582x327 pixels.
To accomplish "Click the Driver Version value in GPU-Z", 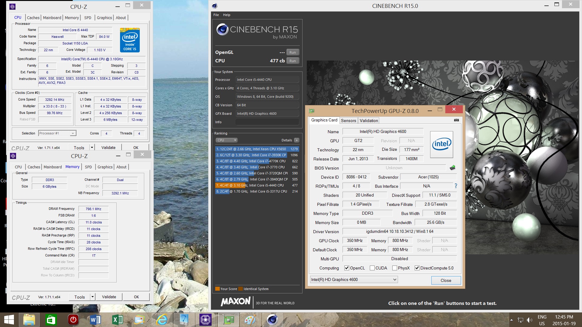I will [400, 231].
